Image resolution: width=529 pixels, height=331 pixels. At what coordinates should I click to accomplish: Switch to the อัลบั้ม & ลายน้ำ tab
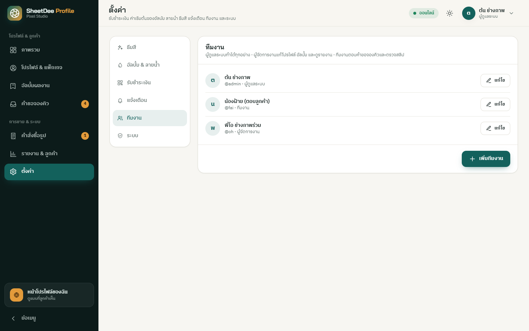150,65
